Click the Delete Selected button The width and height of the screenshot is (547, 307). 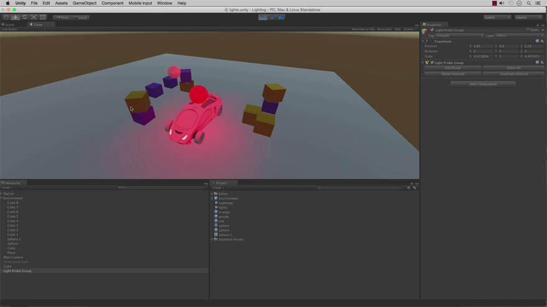click(x=453, y=74)
